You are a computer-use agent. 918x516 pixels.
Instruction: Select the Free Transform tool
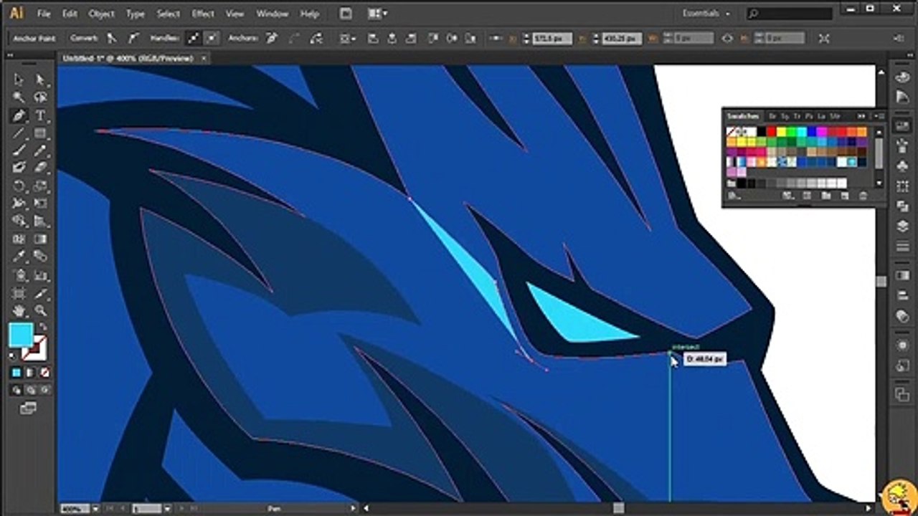(x=40, y=203)
